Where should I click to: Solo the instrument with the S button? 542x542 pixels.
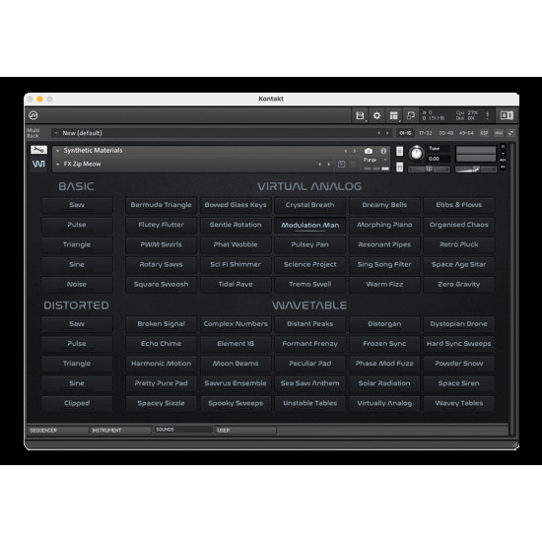[399, 151]
